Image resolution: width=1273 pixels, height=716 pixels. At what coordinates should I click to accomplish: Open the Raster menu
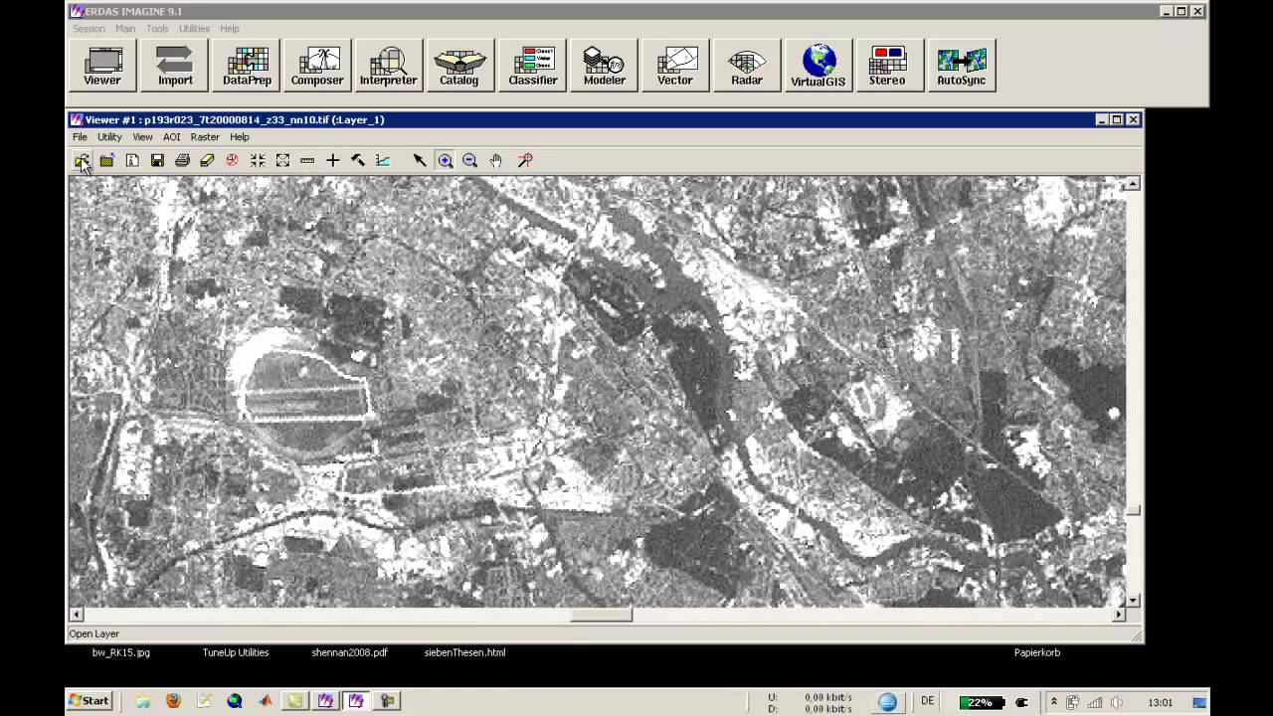(x=205, y=137)
